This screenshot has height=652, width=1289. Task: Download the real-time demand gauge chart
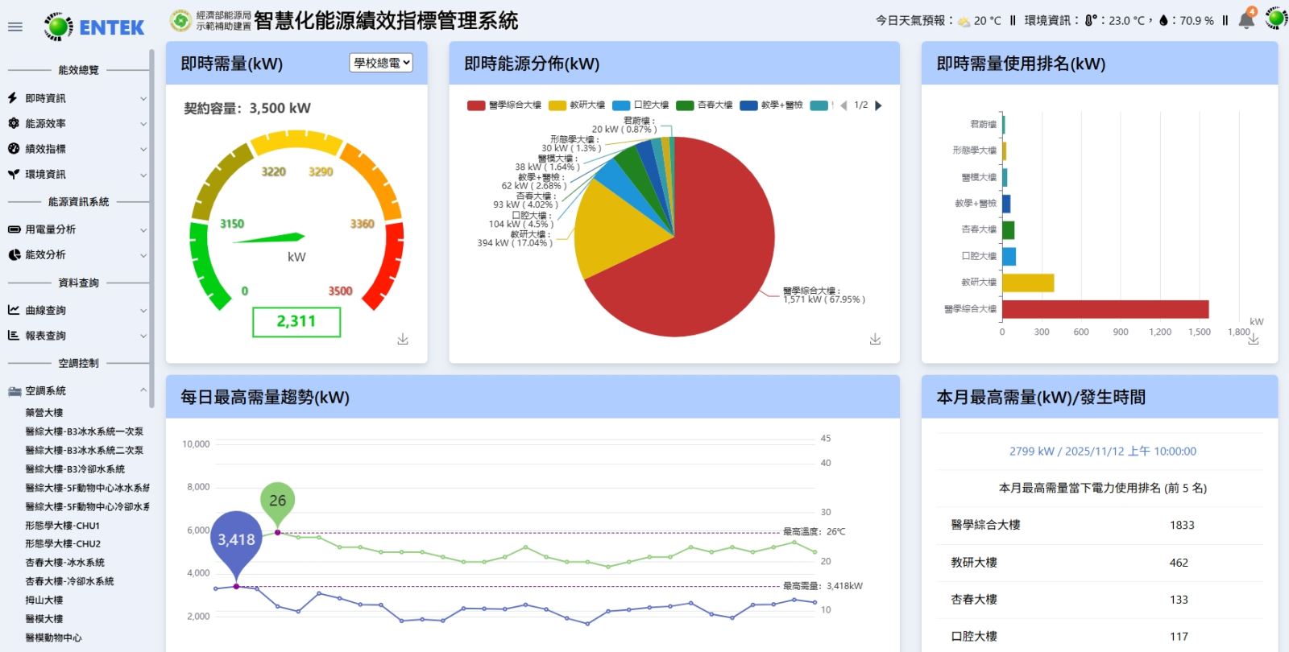[x=403, y=340]
